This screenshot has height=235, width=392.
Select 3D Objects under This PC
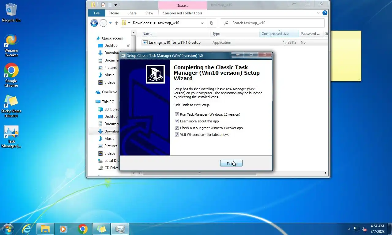click(108, 109)
